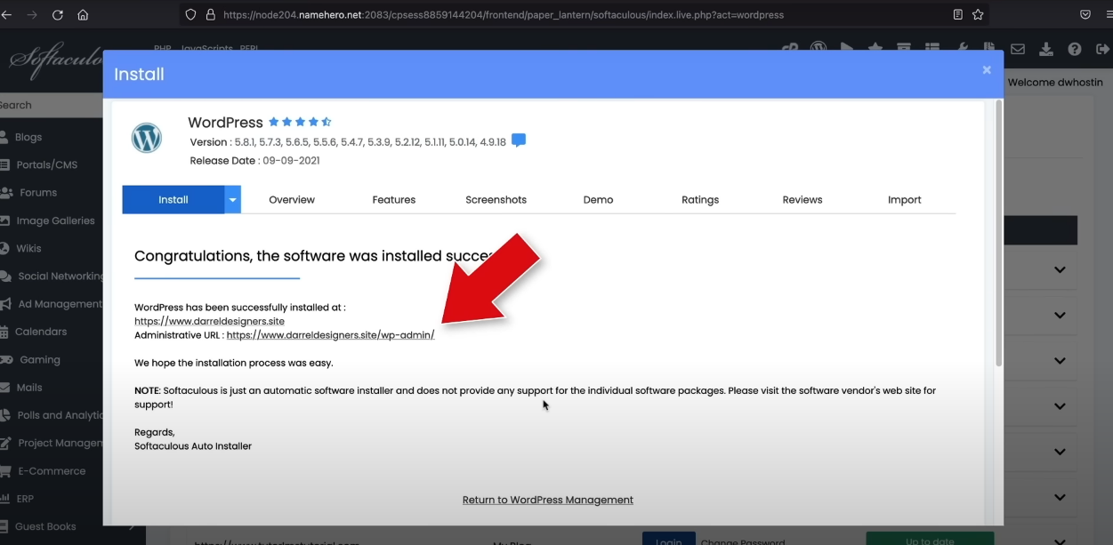The image size is (1113, 545).
Task: Reload the page with the refresh icon
Action: 58,15
